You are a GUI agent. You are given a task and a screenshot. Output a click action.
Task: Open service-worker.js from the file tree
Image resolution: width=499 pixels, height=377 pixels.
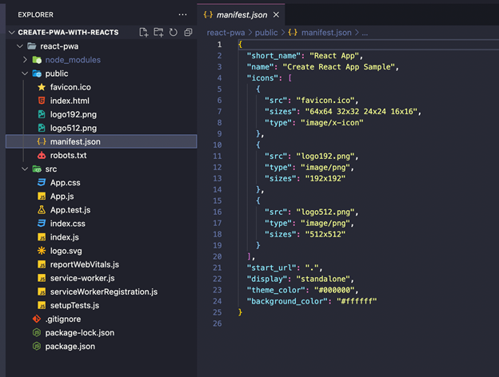(x=82, y=278)
